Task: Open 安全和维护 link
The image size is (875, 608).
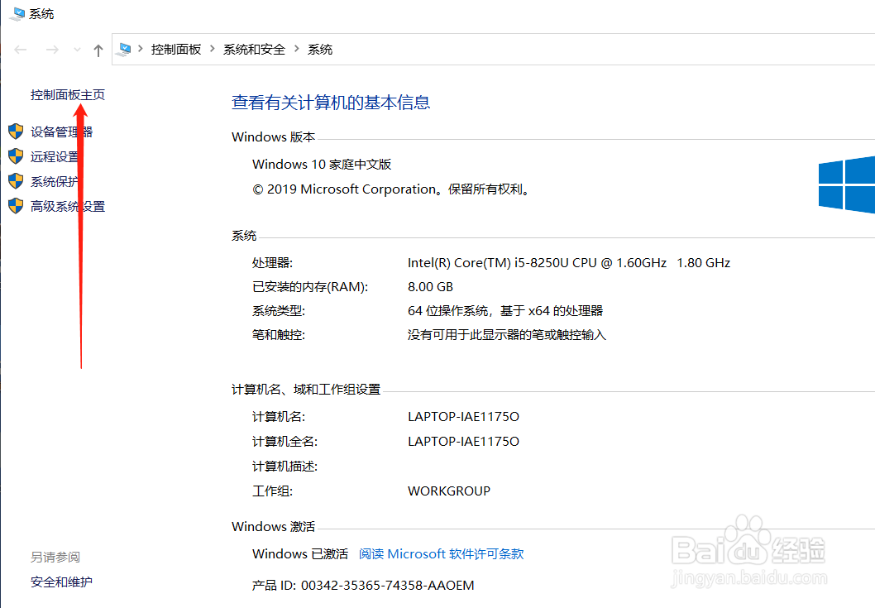Action: (61, 582)
